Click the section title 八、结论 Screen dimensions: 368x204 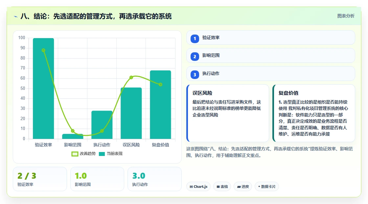coord(96,16)
